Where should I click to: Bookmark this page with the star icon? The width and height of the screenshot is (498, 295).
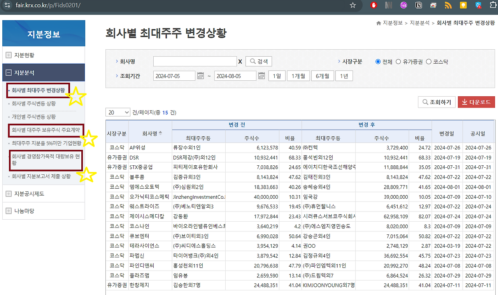[x=353, y=5]
